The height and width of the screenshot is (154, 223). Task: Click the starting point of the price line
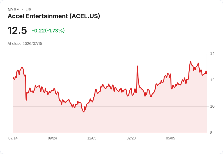pos(13,77)
